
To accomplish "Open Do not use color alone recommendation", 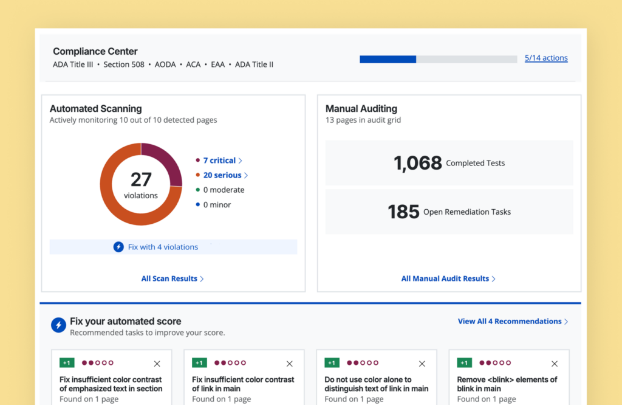I will pos(377,384).
